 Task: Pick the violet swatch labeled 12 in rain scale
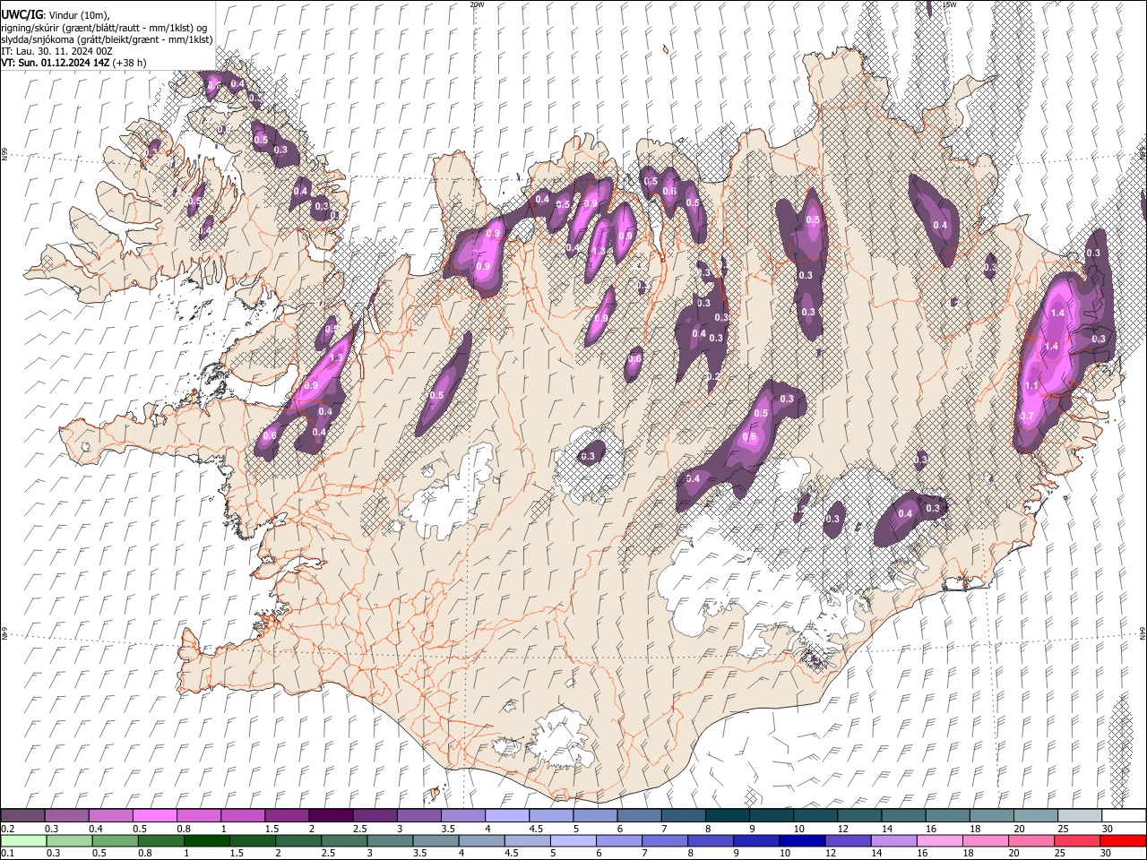coord(849,840)
